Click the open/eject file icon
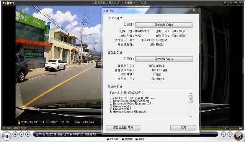Screen dimensions: 245x142 (x=224, y=134)
